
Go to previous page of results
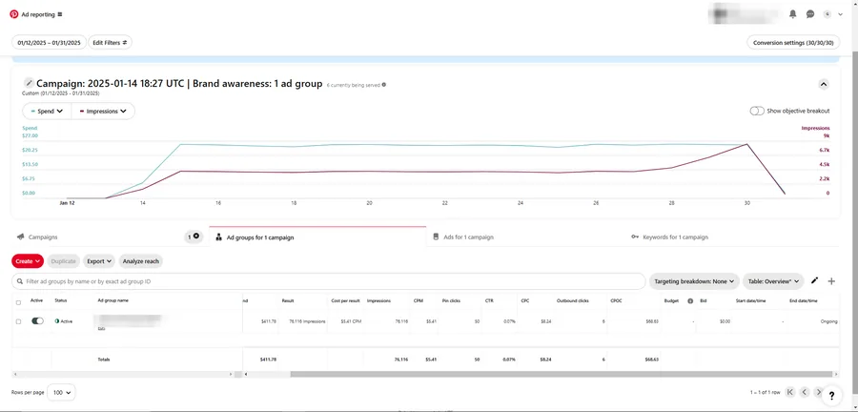[x=805, y=392]
